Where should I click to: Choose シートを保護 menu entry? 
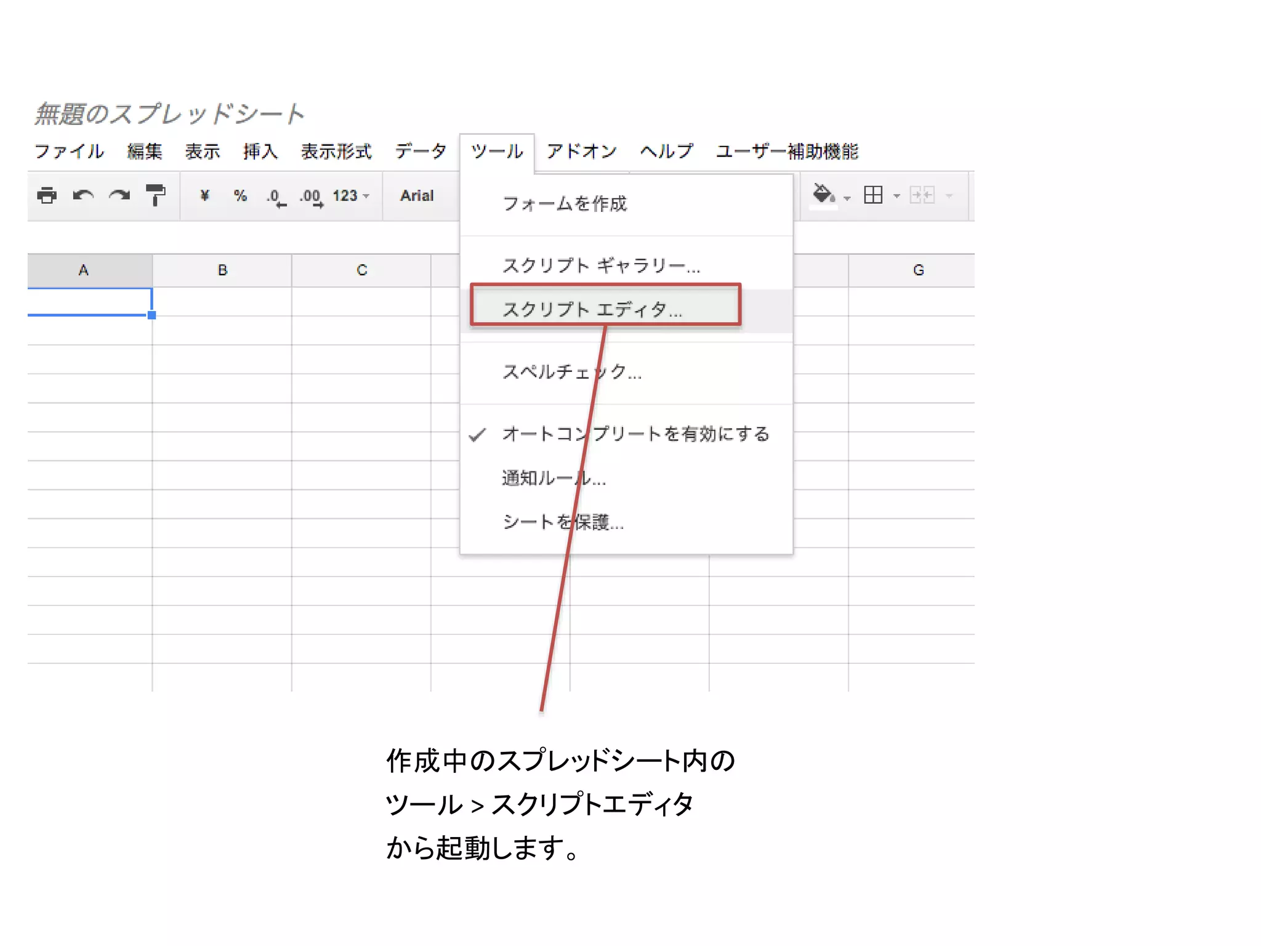point(626,522)
